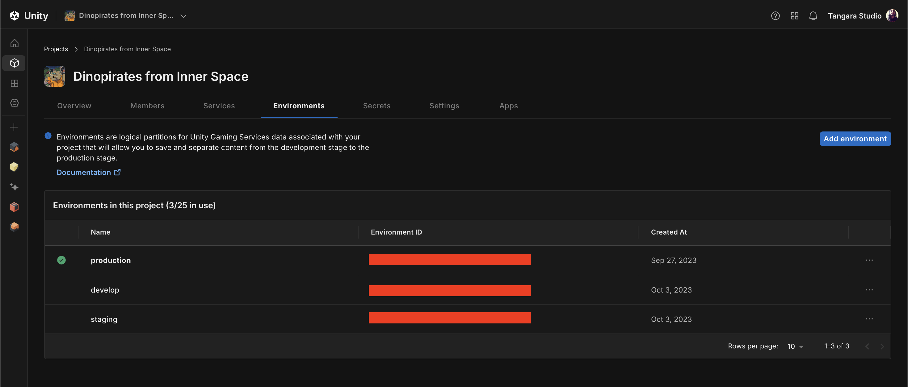Go to Projects in the breadcrumb
908x387 pixels.
56,49
